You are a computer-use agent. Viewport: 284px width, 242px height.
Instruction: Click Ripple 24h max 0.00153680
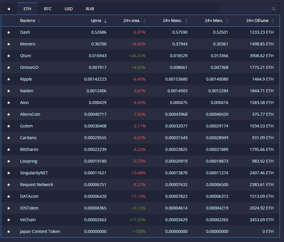click(x=176, y=79)
